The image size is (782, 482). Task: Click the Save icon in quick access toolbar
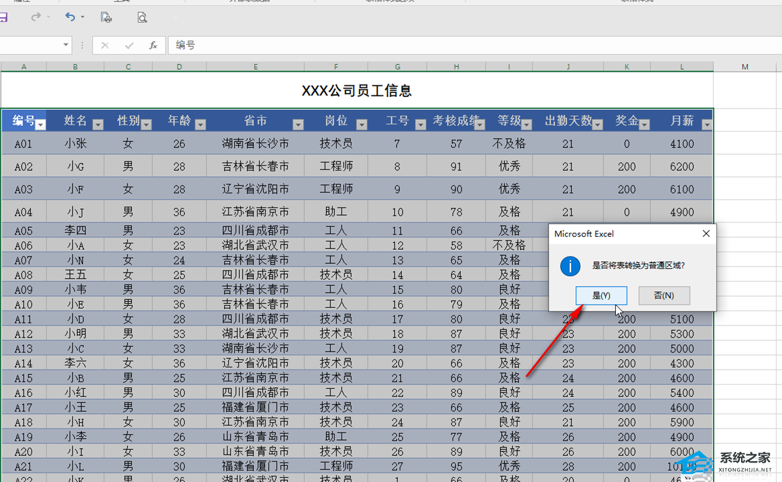coord(3,17)
